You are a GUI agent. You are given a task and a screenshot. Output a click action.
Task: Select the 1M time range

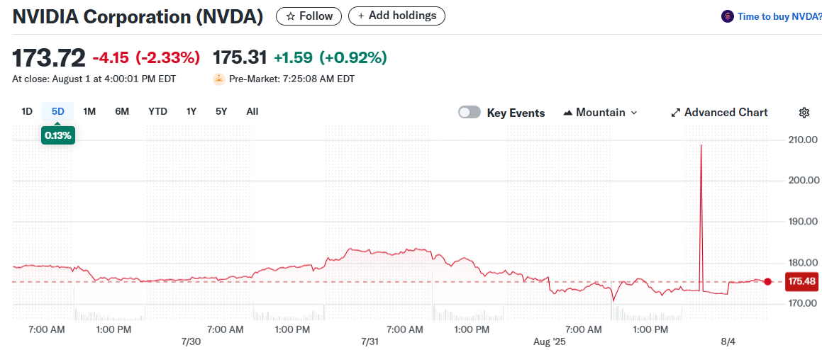pyautogui.click(x=89, y=111)
